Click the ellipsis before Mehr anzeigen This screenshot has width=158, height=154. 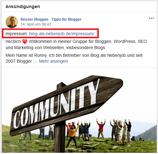(36, 61)
